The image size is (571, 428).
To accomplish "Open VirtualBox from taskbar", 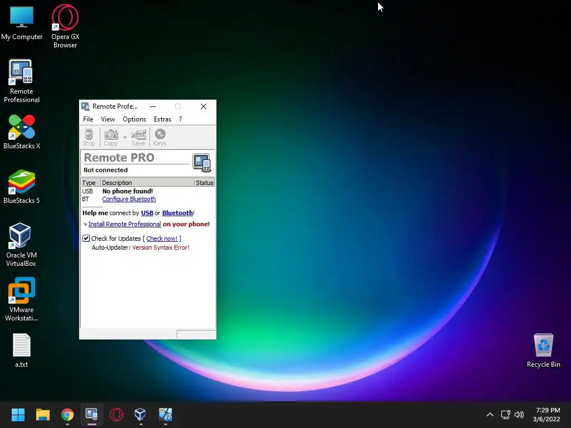I will click(x=141, y=415).
